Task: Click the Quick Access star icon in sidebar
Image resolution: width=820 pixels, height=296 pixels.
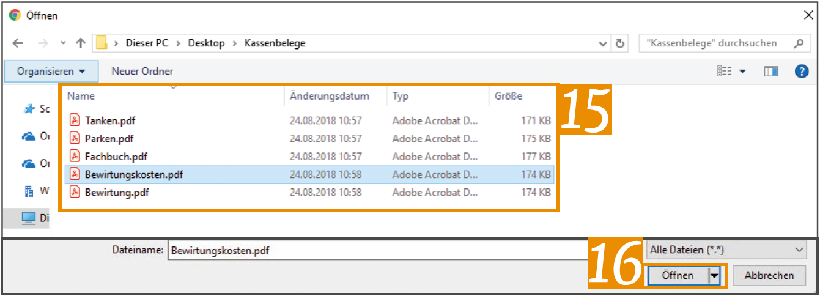Action: point(29,109)
